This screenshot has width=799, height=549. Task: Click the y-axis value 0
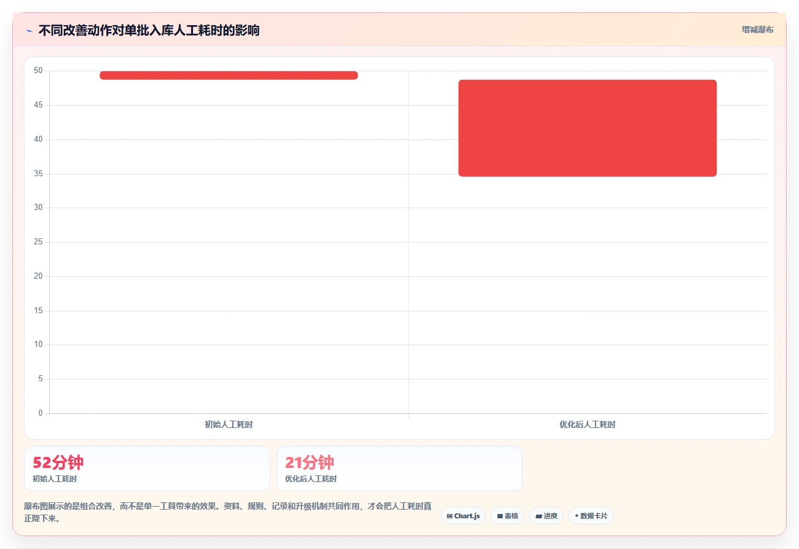[41, 413]
